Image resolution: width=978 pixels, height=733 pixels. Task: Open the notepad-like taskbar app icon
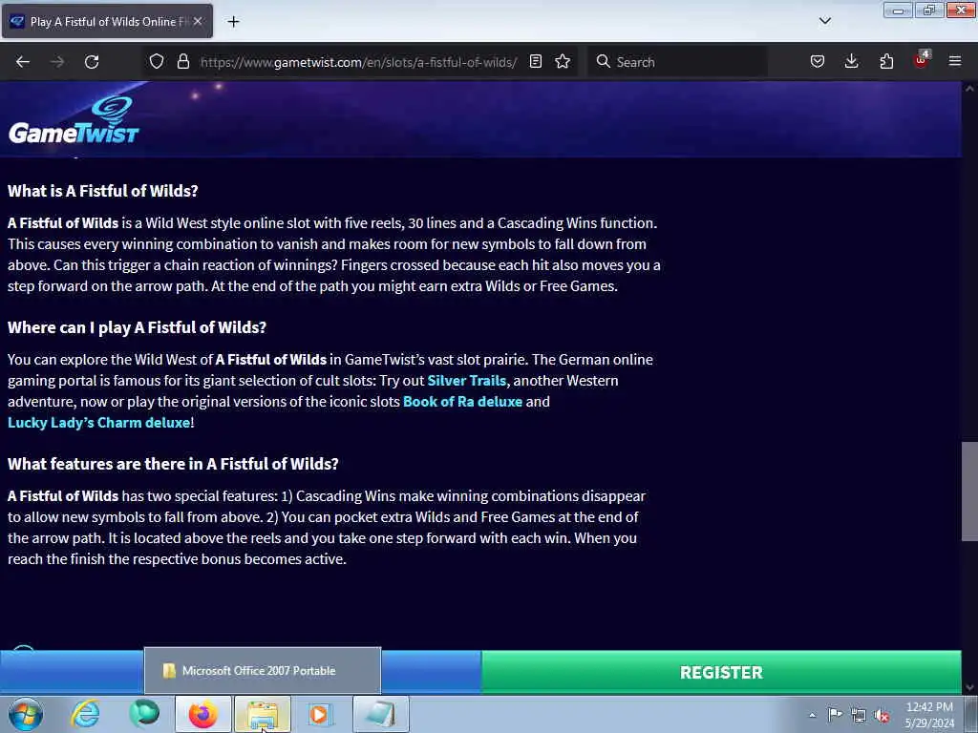coord(380,714)
